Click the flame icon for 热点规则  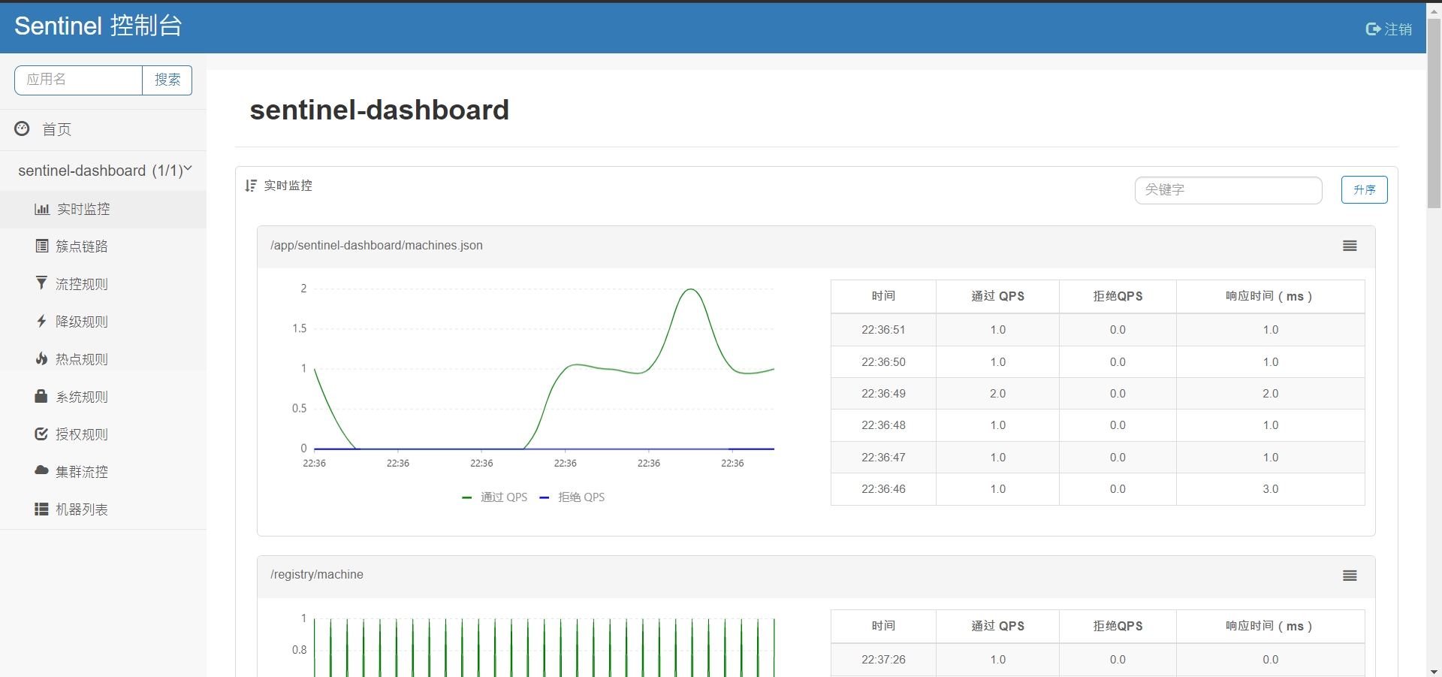[x=41, y=359]
